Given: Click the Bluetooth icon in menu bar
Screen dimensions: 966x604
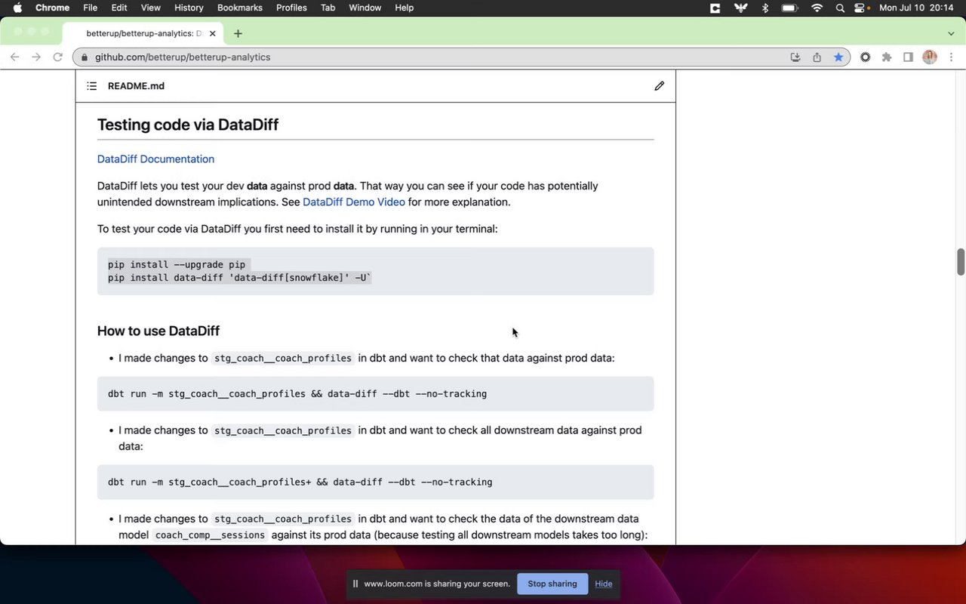Looking at the screenshot, I should [765, 8].
